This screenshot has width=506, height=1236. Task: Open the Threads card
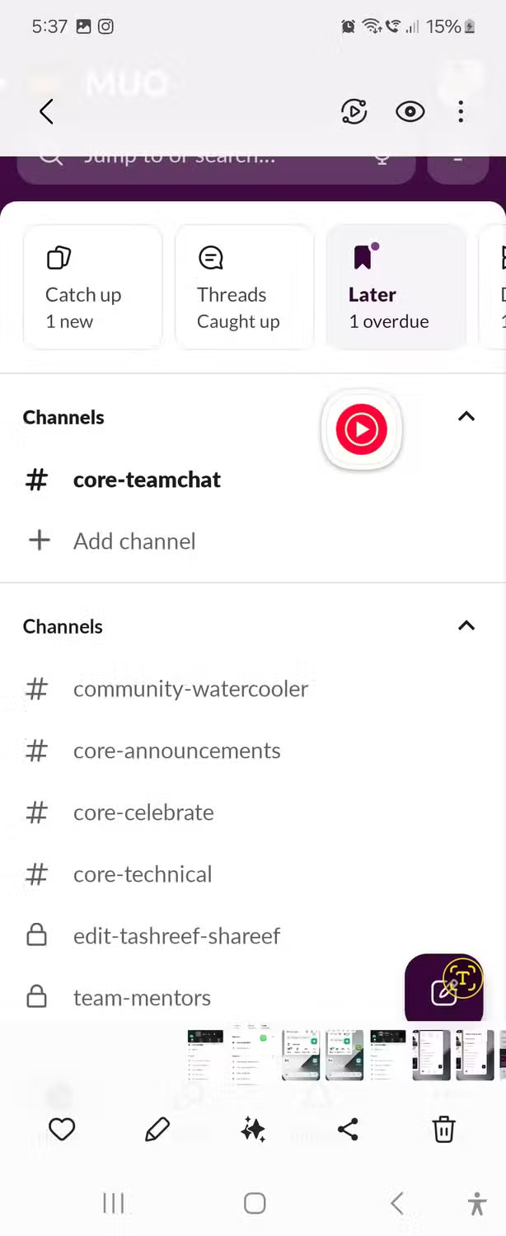coord(244,287)
